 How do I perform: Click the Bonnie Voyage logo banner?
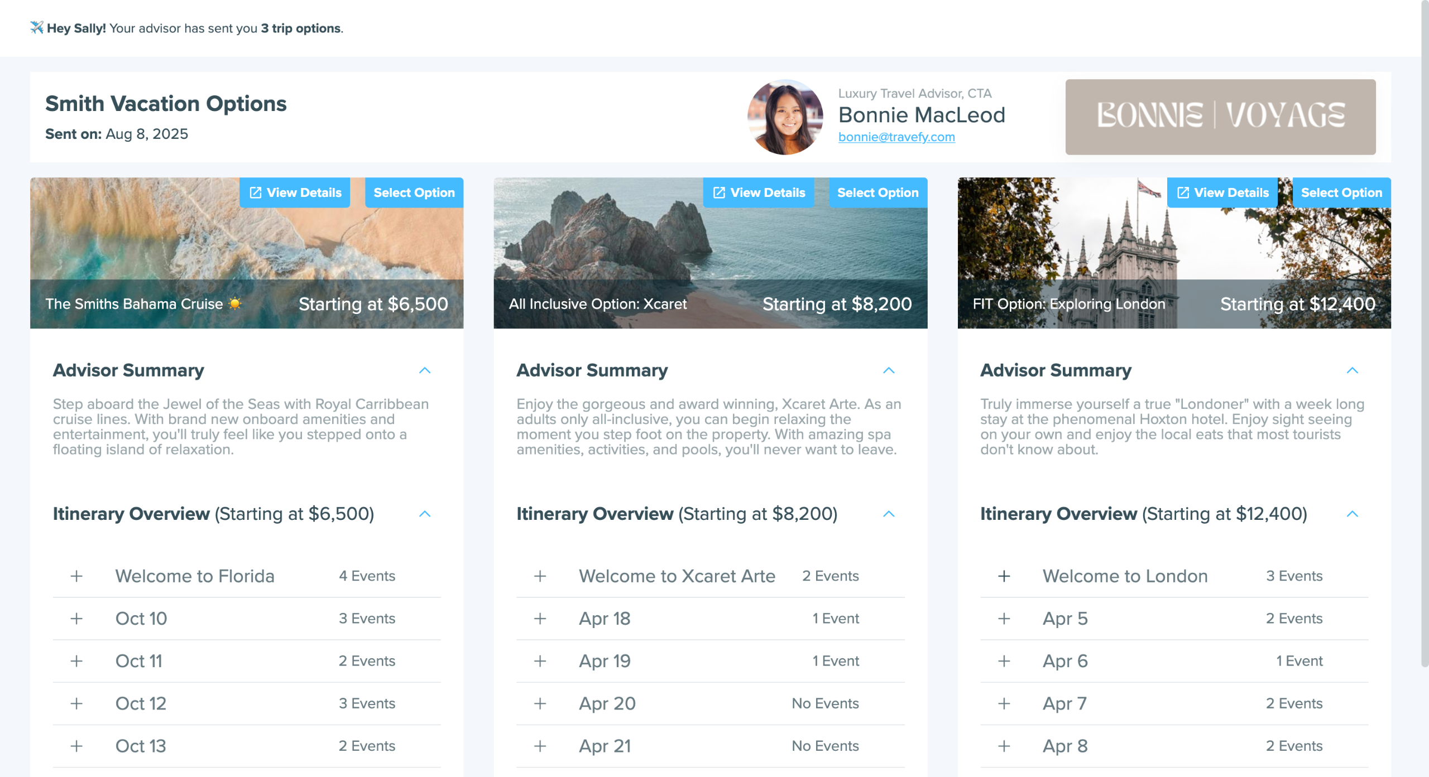1220,117
